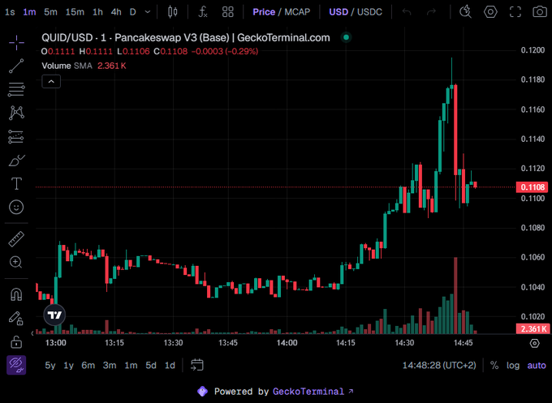Set date range to 1m bottom
This screenshot has height=403, width=552.
131,366
